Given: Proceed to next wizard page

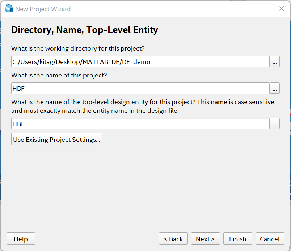Looking at the screenshot, I should (205, 239).
